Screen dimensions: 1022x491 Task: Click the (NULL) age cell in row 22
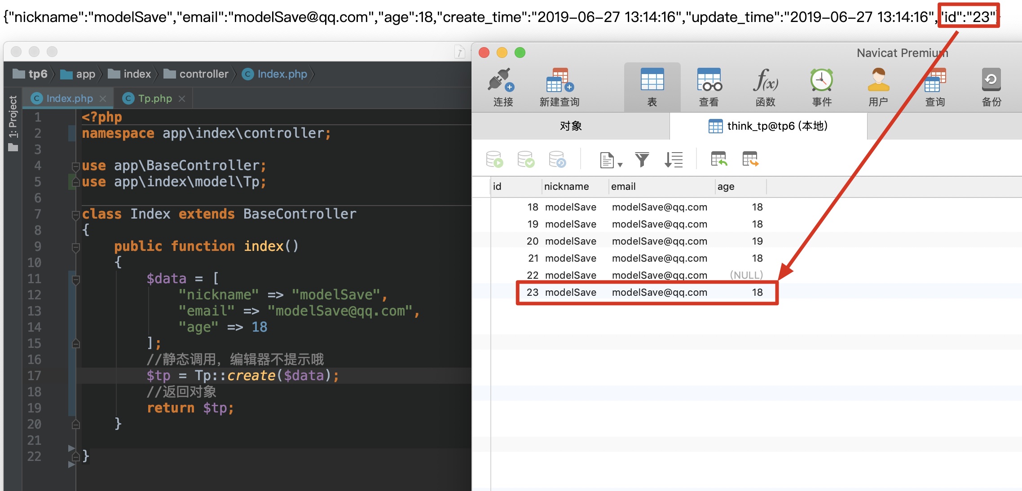746,275
